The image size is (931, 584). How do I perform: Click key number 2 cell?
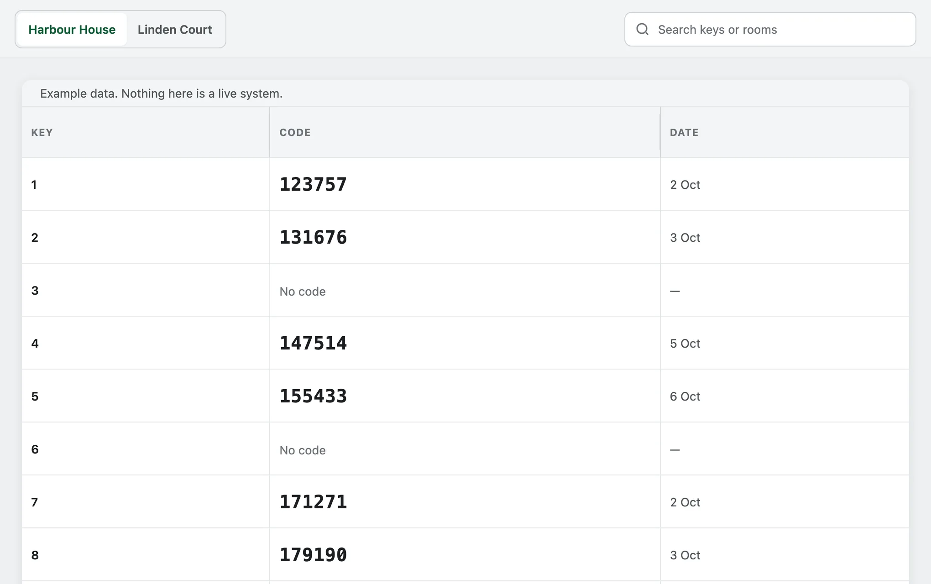[x=146, y=237]
